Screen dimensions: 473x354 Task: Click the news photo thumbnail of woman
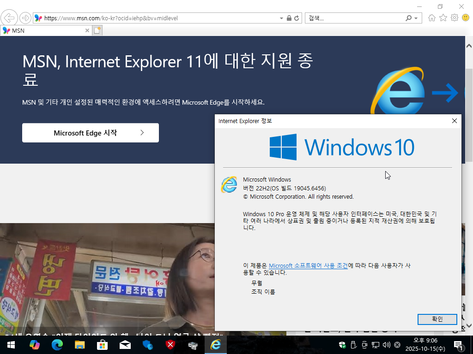tap(107, 279)
